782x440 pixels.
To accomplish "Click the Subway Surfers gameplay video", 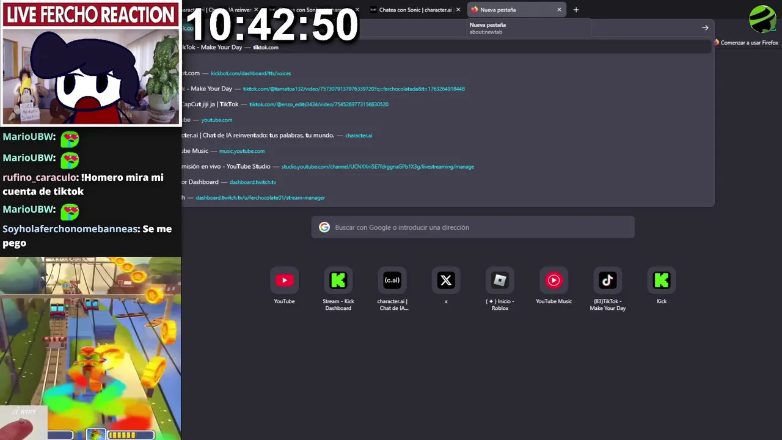I will (90, 348).
